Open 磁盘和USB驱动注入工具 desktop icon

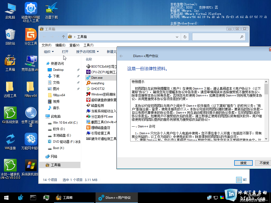click(x=31, y=12)
